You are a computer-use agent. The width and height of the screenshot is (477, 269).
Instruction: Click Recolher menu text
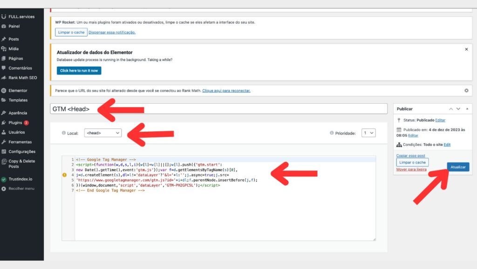(21, 189)
